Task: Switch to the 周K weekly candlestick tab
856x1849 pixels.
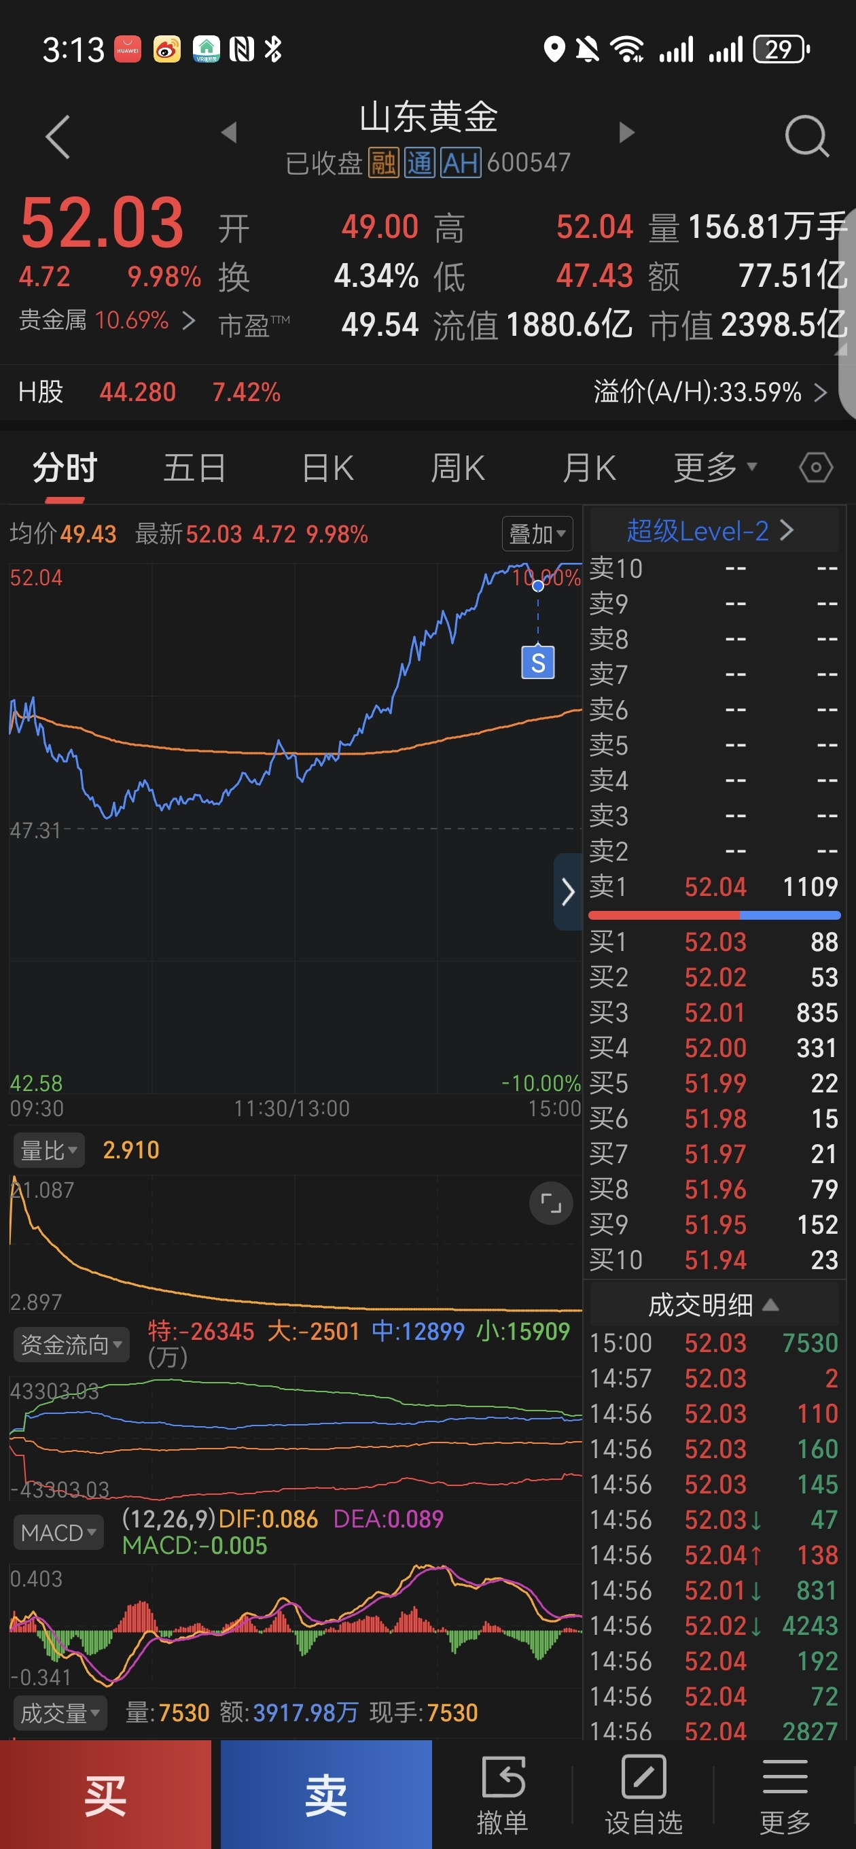Action: 458,468
